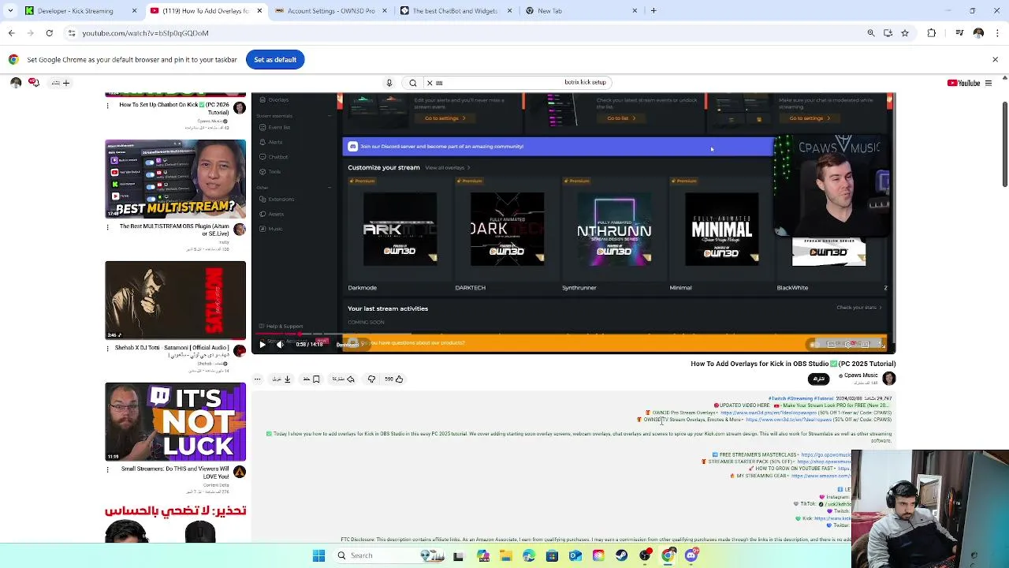This screenshot has width=1009, height=568.
Task: Open the YouTube hamburger guide menu
Action: pyautogui.click(x=989, y=83)
